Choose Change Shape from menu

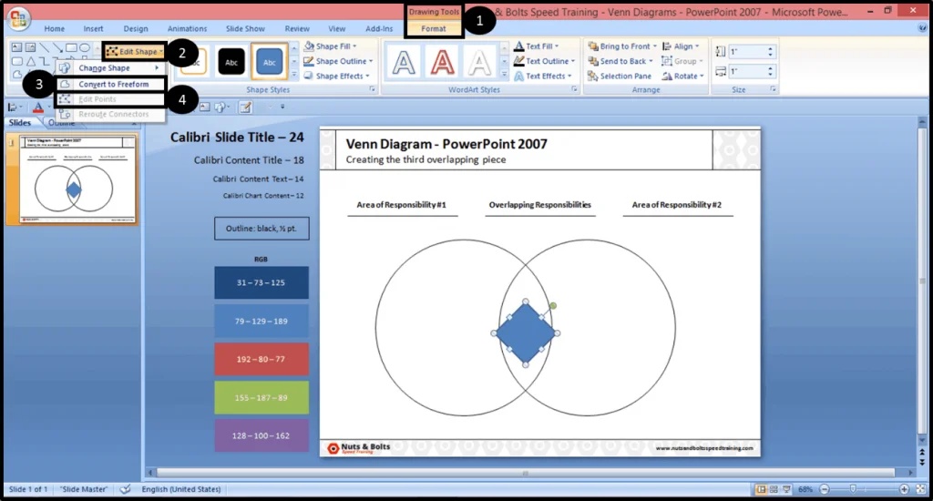pos(110,68)
